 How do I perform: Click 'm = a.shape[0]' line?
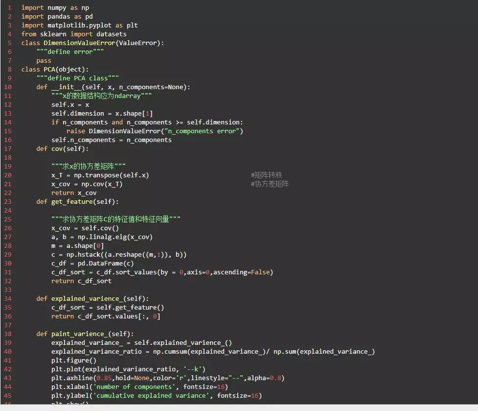(78, 246)
